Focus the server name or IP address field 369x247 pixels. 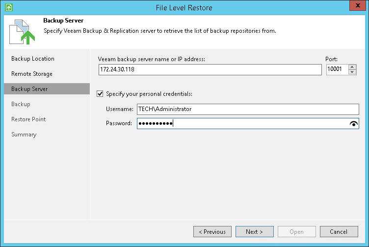pyautogui.click(x=210, y=69)
